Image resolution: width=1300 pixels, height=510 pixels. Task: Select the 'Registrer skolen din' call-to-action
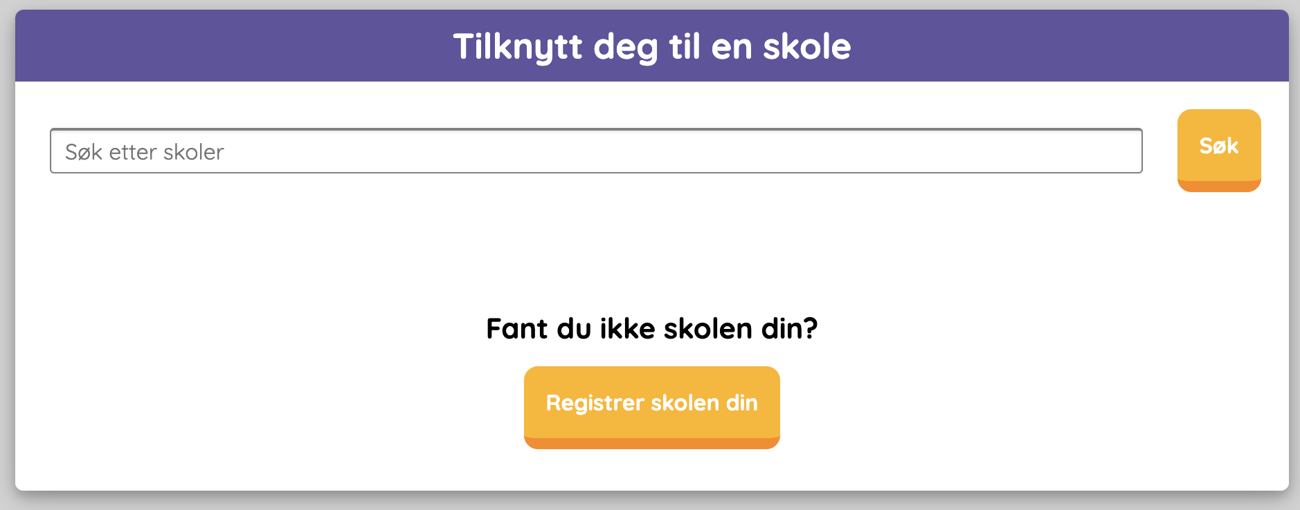(651, 404)
